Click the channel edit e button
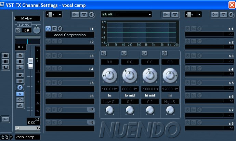 20,87
